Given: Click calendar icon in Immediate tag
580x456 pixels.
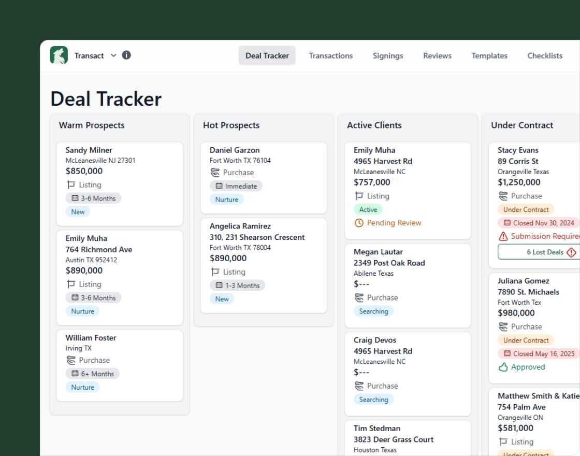Looking at the screenshot, I should coord(219,186).
